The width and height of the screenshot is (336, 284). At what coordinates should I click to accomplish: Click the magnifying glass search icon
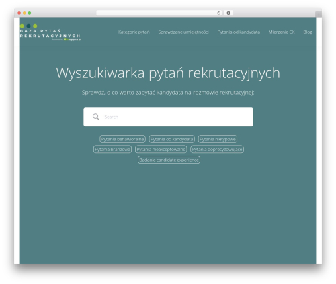point(96,117)
